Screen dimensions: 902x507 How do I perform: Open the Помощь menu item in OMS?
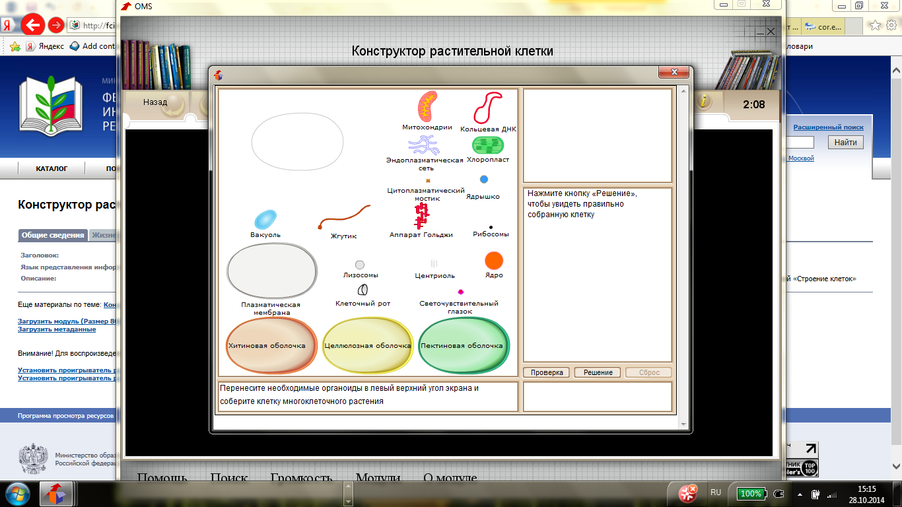point(162,477)
